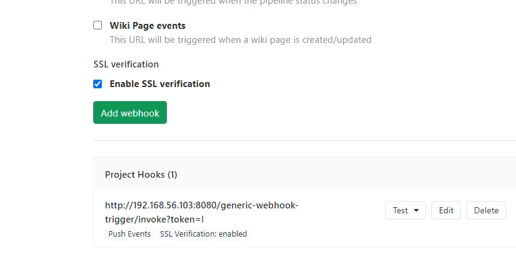This screenshot has width=516, height=274.
Task: Check the Wiki Page events checkbox
Action: [x=98, y=25]
